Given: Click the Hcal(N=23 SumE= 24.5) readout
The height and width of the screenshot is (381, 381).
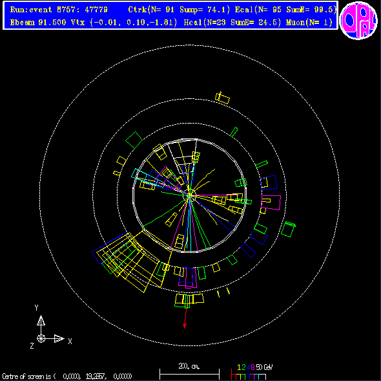Looking at the screenshot, I should [x=232, y=23].
